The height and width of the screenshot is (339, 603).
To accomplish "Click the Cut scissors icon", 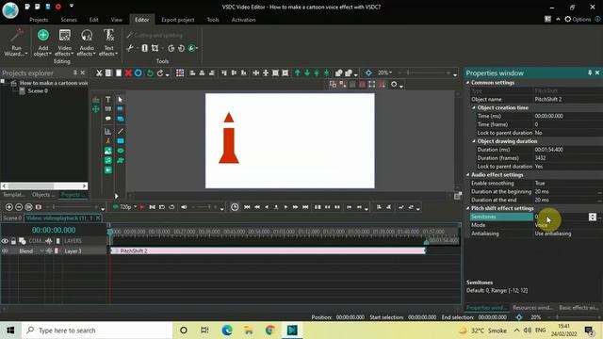I will pyautogui.click(x=99, y=73).
